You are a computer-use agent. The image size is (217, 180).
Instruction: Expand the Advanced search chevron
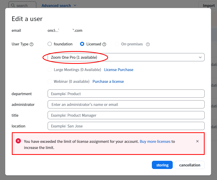pos(75,5)
